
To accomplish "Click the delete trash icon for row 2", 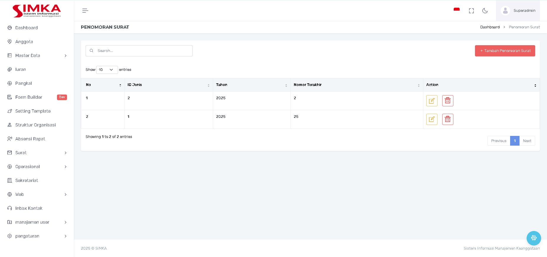I will coord(448,119).
